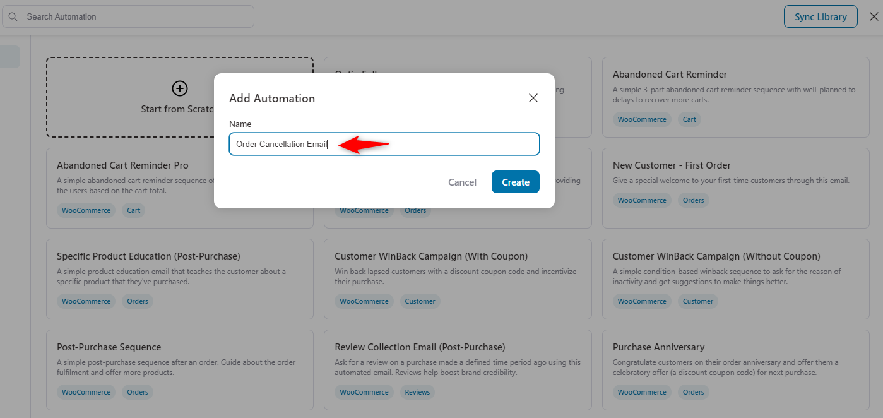Viewport: 883px width, 418px height.
Task: Click WooCommerce tag on Abandoned Cart Reminder Pro
Action: [x=86, y=210]
